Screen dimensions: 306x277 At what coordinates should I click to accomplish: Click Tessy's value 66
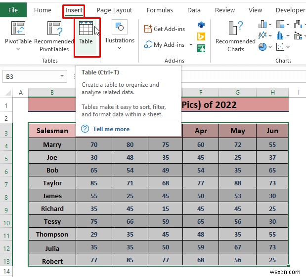(x=130, y=221)
